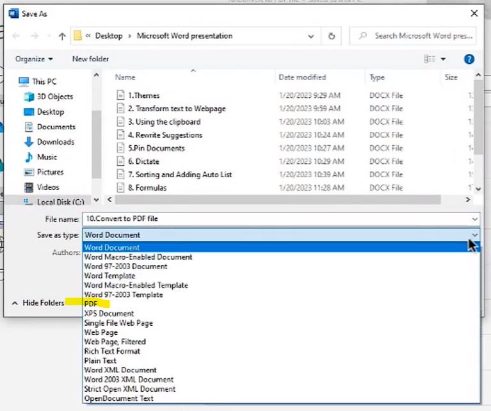Select file 7. Sorting and Adding Auto List
Screen dimensions: 491x411
pyautogui.click(x=174, y=174)
